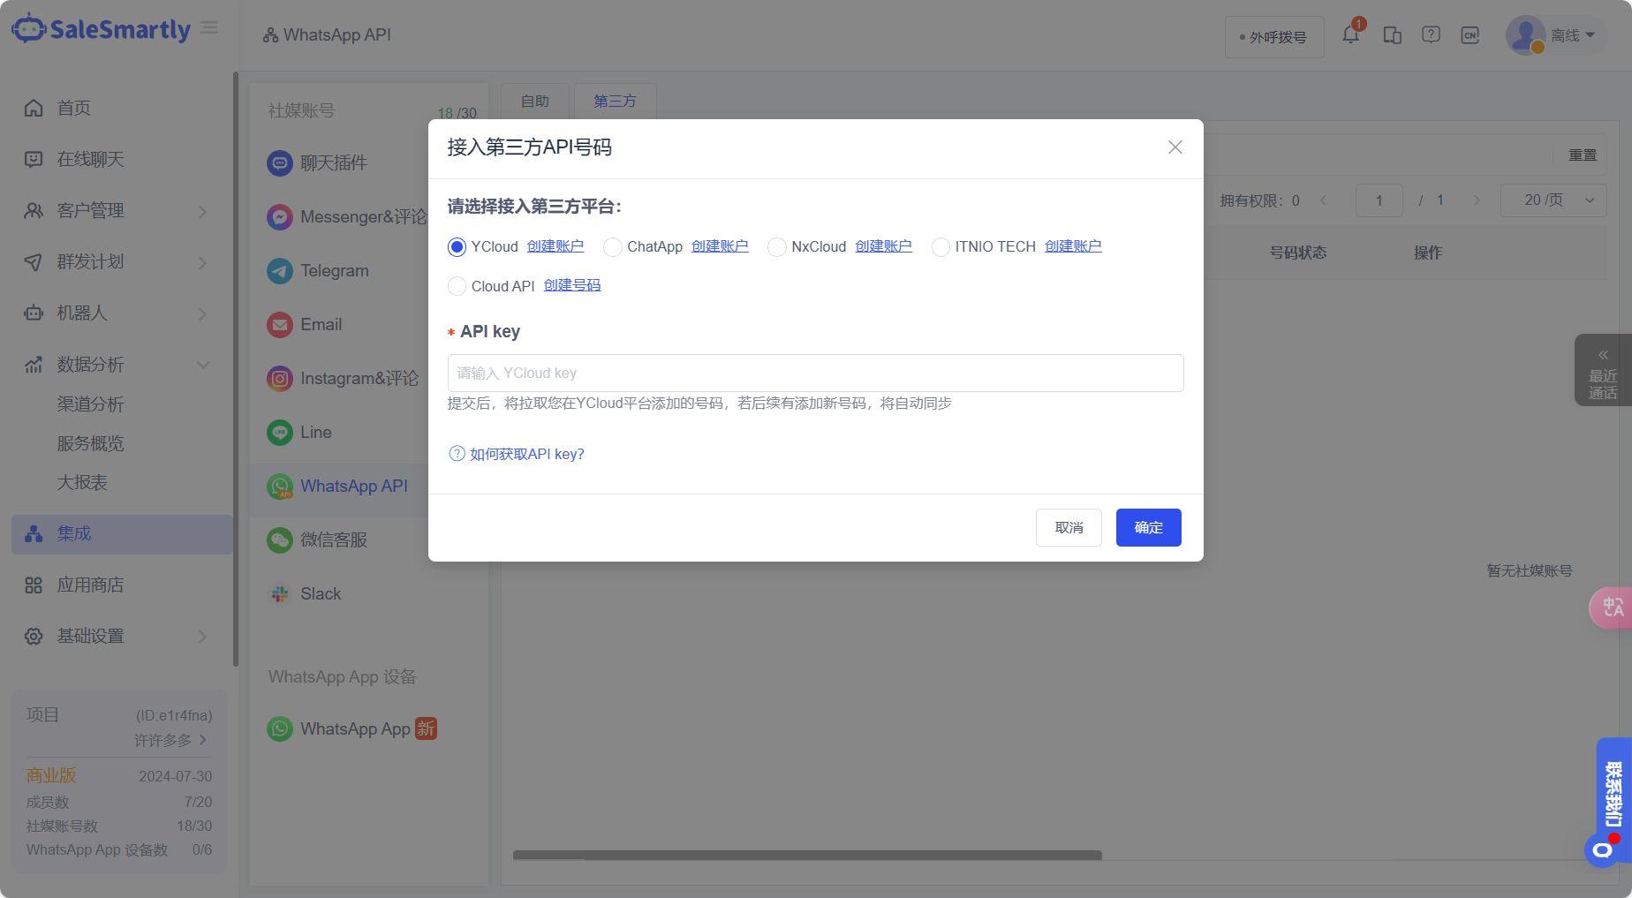Open 集成 menu item

[x=122, y=534]
